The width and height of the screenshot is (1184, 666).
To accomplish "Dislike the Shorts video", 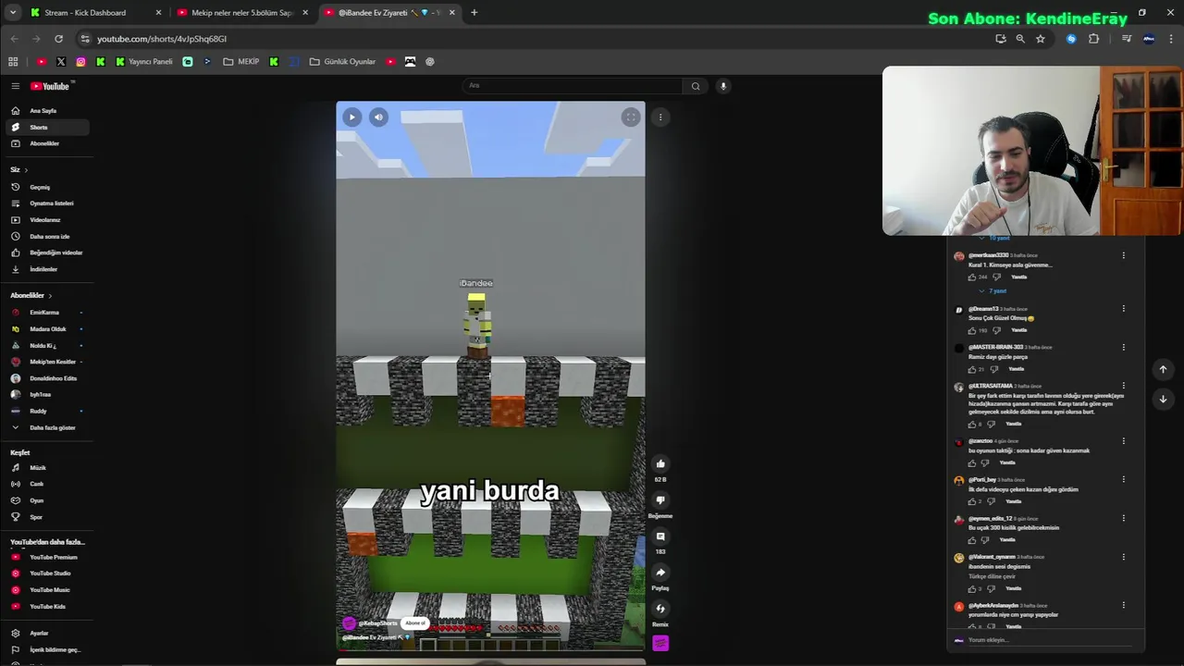I will [x=660, y=499].
